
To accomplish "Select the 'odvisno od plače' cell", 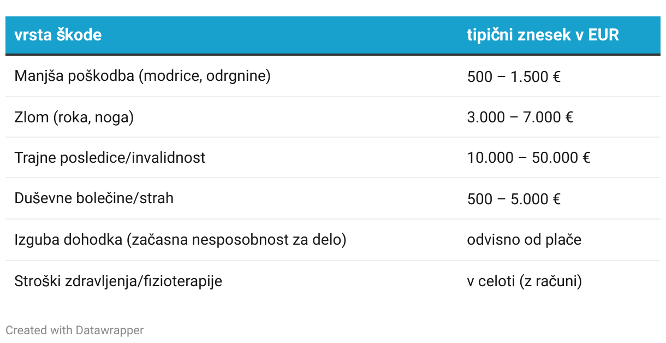I will click(524, 239).
